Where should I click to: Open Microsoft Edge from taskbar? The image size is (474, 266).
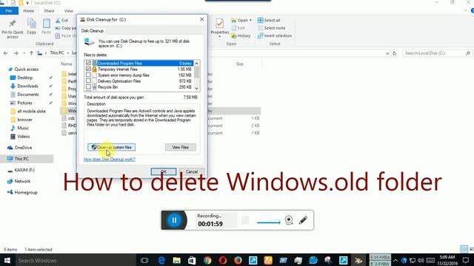(x=161, y=260)
